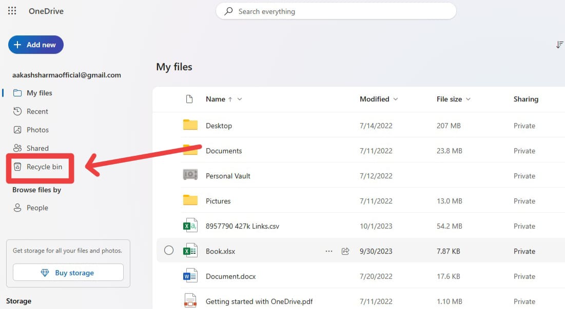Open the Documents folder name
565x309 pixels.
224,151
